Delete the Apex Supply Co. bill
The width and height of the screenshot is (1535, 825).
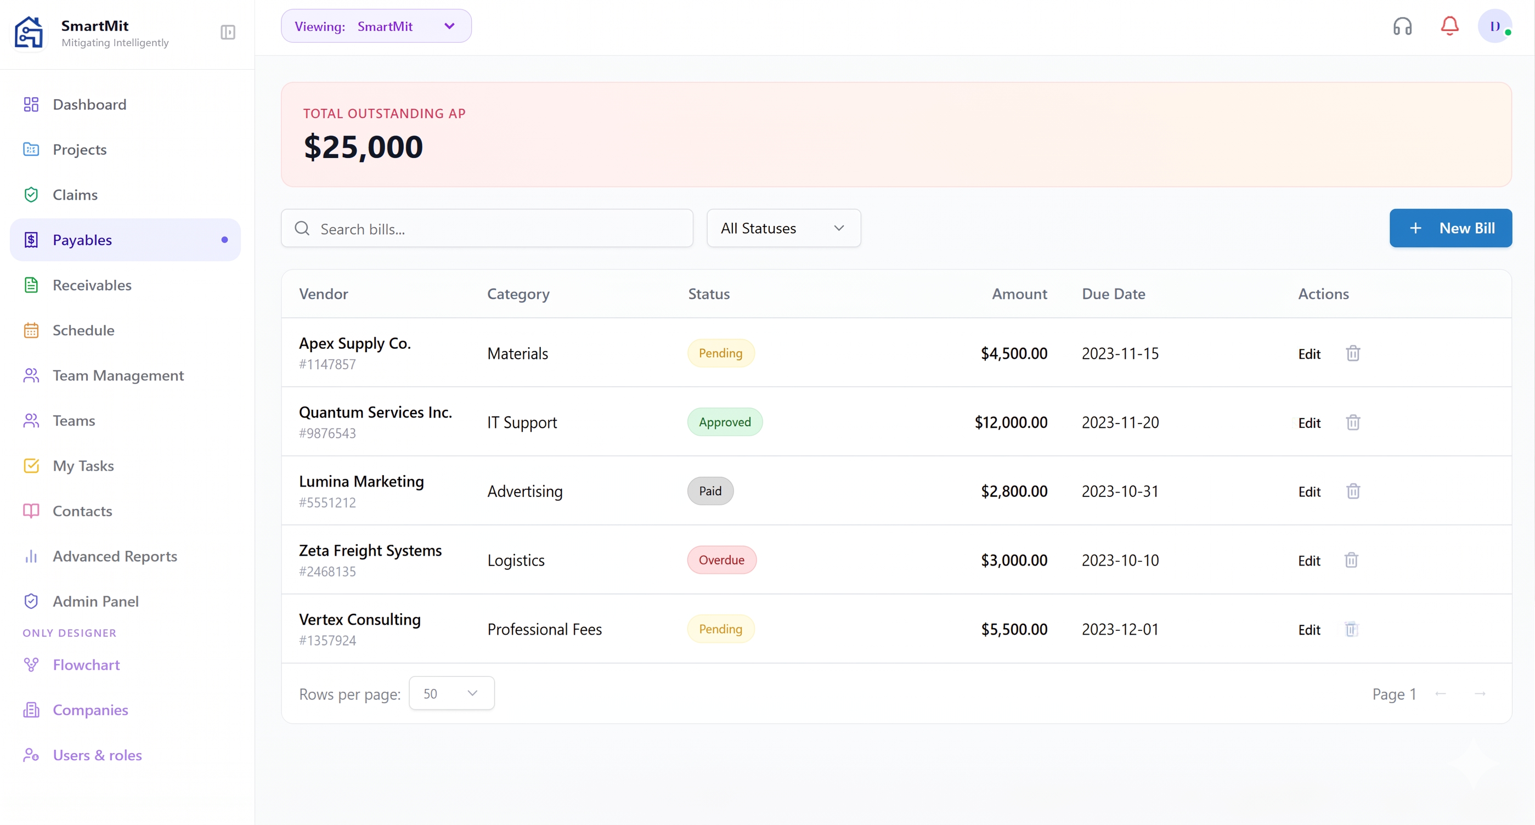click(1353, 353)
